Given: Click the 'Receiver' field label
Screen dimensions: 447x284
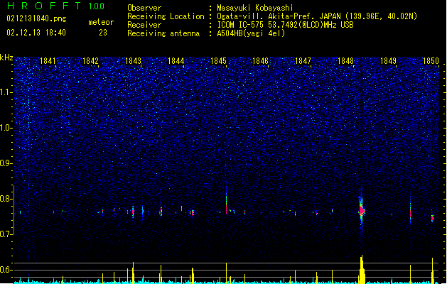Looking at the screenshot, I should (x=144, y=25).
